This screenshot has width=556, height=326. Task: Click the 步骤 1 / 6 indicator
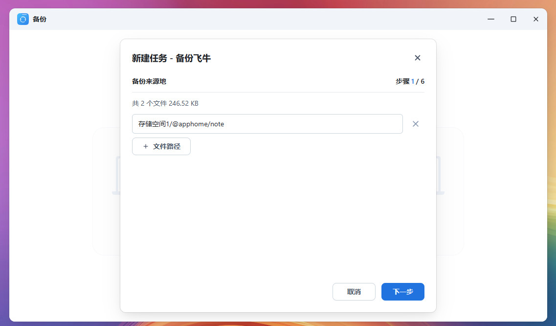click(410, 81)
